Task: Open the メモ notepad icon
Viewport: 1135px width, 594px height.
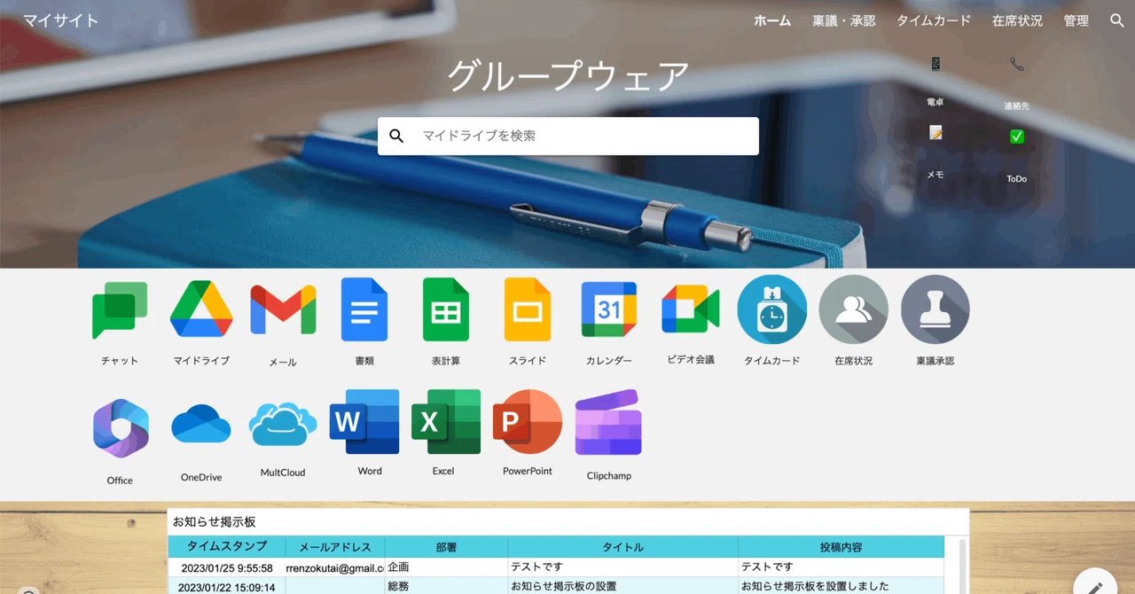Action: tap(935, 132)
